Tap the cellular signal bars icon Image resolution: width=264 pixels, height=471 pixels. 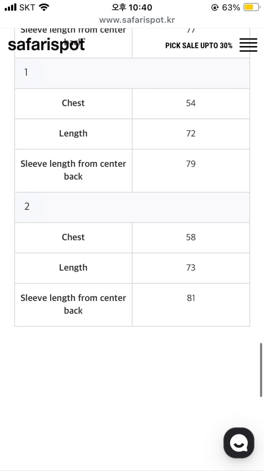[x=10, y=7]
